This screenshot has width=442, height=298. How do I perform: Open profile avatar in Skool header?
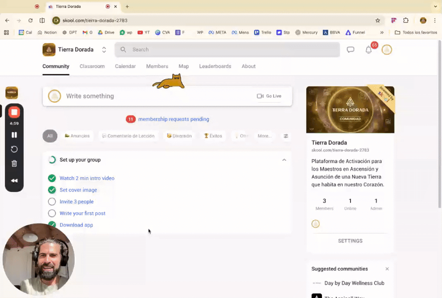(387, 50)
